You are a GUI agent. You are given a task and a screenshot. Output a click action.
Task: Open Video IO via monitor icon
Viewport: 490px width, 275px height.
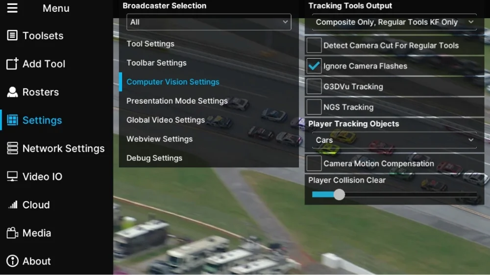[12, 176]
